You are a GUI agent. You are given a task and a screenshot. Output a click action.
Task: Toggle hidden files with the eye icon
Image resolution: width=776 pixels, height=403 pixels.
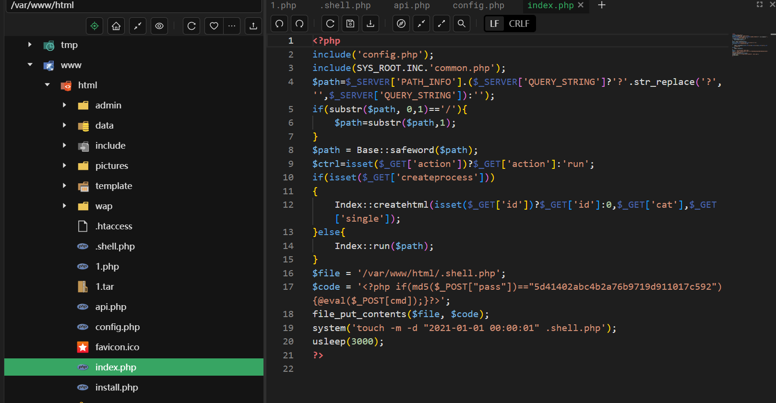159,26
